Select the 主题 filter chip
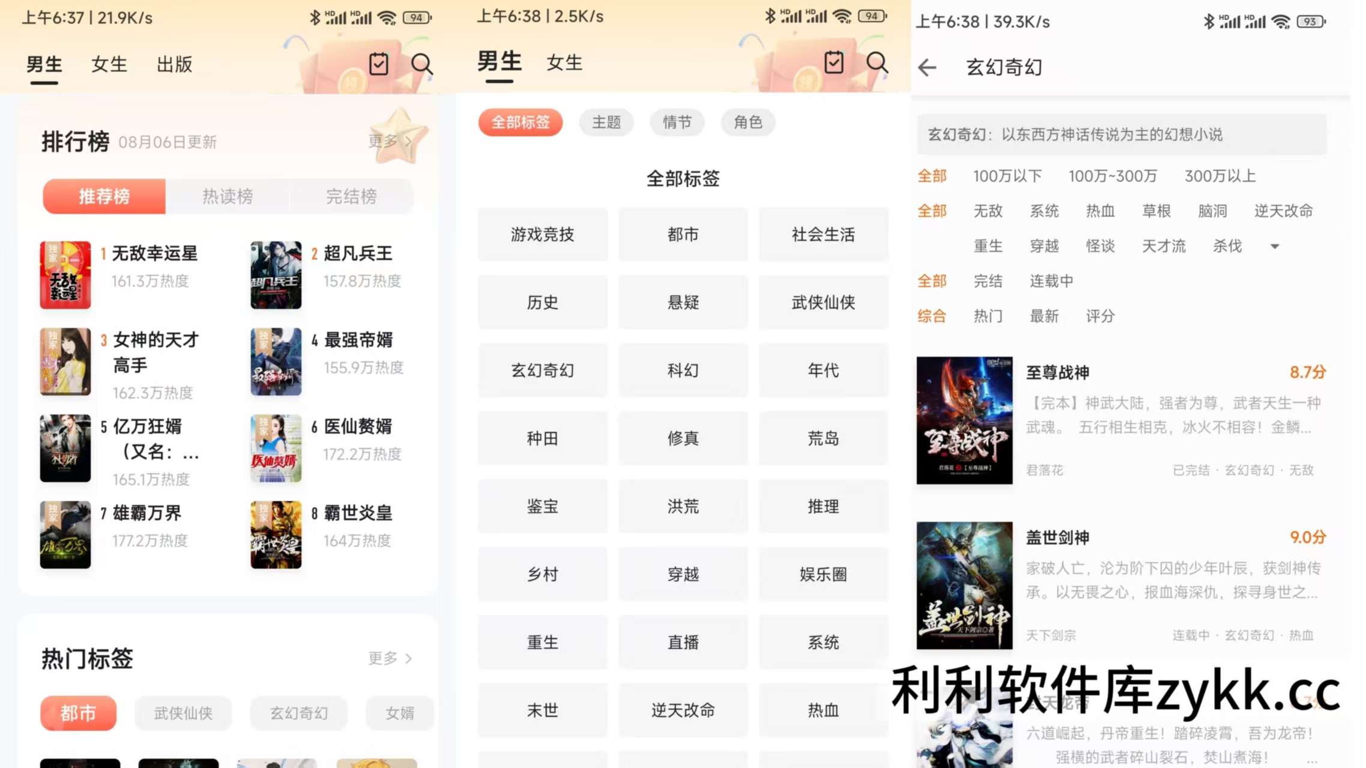The height and width of the screenshot is (768, 1366). [606, 122]
